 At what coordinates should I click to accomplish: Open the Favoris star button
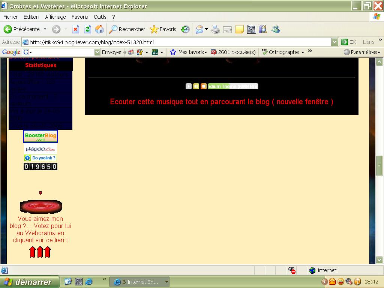click(x=163, y=29)
